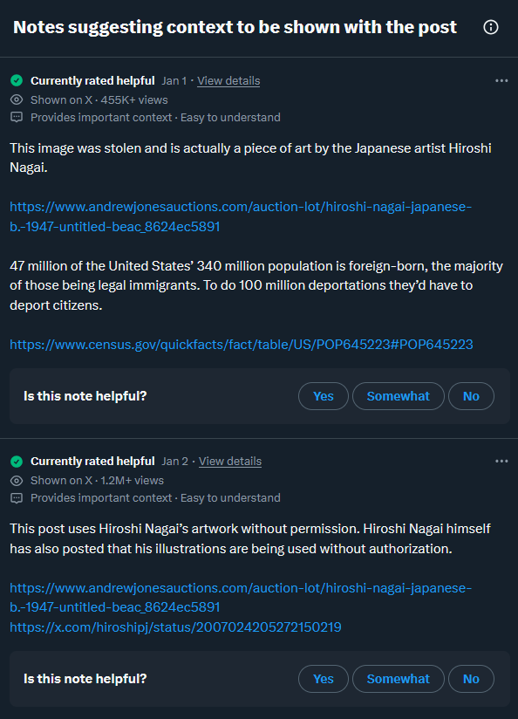Click No on the first helpfulness survey

click(x=471, y=396)
